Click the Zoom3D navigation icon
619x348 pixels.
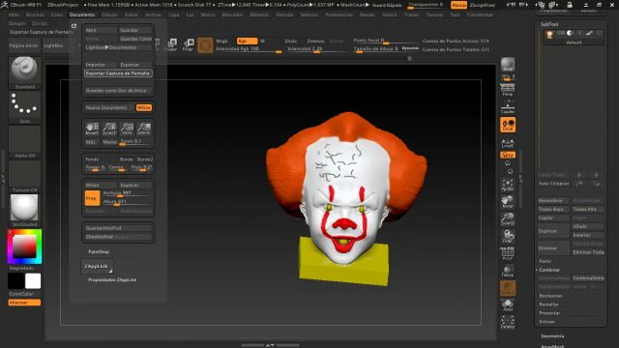(x=508, y=218)
